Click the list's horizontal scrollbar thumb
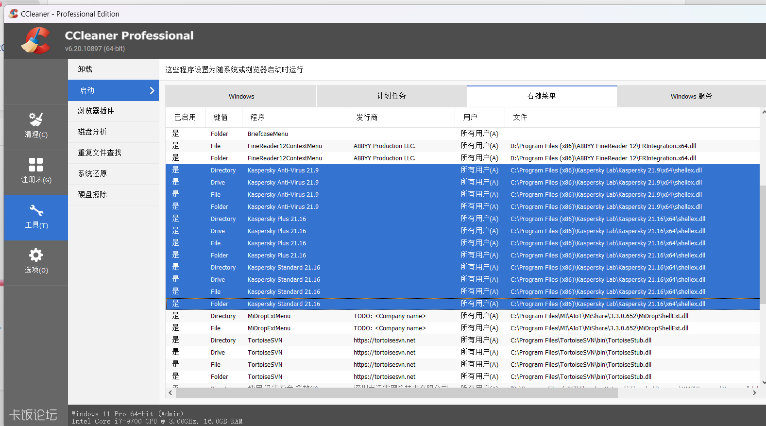Viewport: 766px width, 426px height. (396, 392)
